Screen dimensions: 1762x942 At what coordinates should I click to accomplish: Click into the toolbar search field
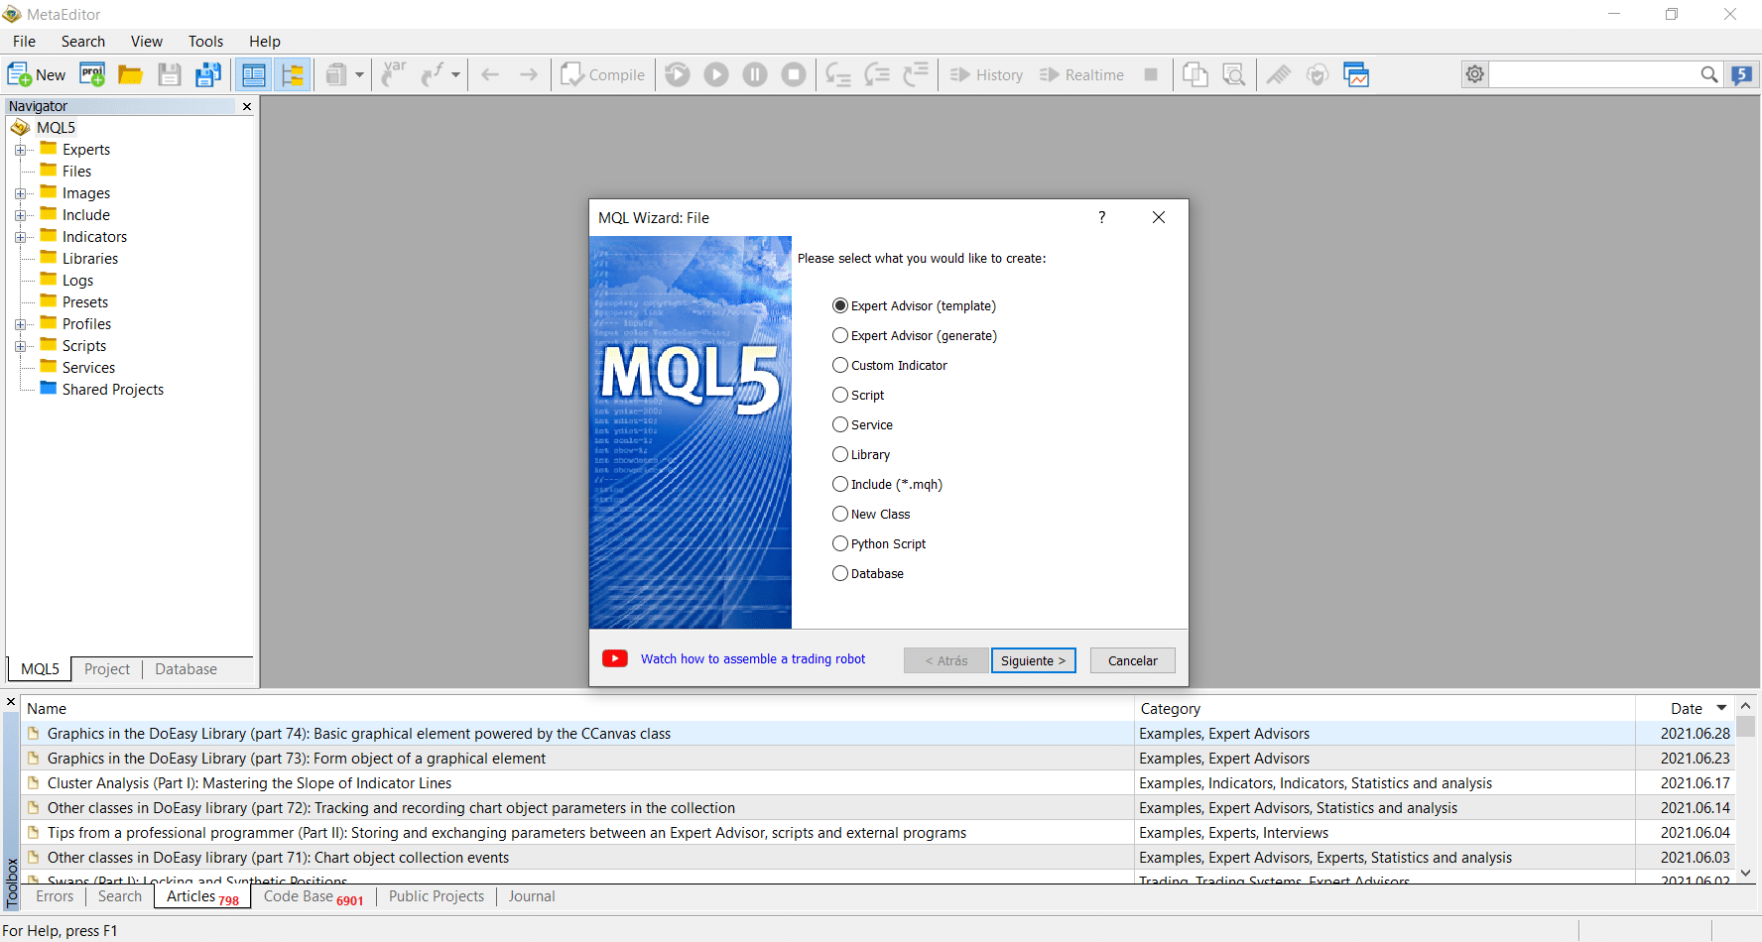pos(1595,74)
